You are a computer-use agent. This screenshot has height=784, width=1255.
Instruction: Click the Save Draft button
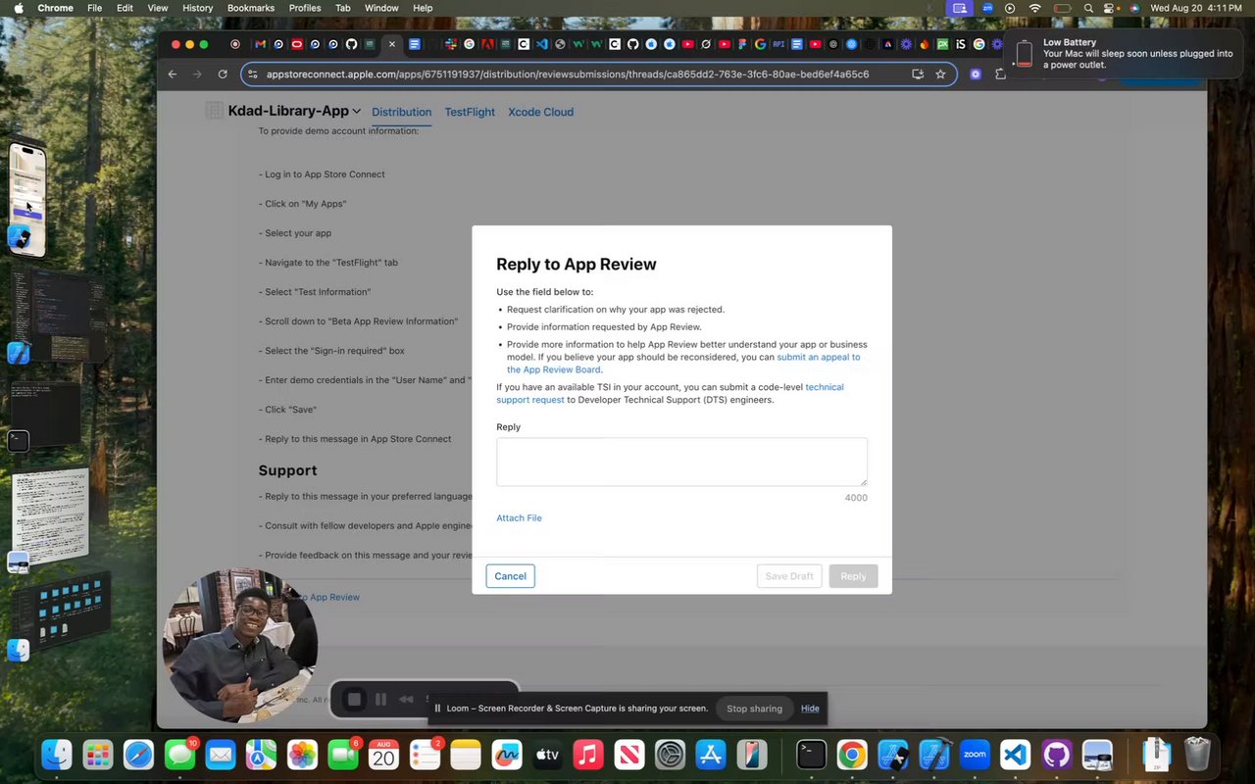tap(789, 576)
